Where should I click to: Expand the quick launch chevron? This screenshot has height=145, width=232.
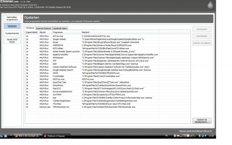coord(11,135)
